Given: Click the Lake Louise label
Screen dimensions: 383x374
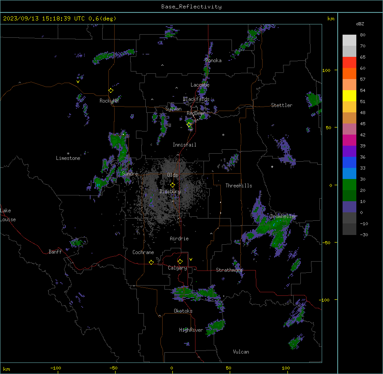Looking at the screenshot, I should 8,215.
